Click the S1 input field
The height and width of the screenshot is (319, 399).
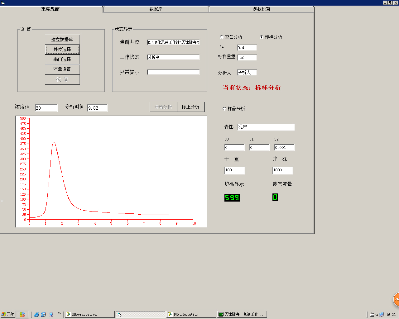tap(259, 147)
